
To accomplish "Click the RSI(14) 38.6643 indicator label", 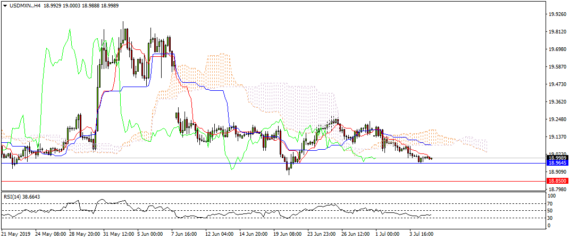I will (x=22, y=197).
